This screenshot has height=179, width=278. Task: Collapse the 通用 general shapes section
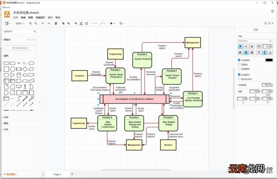coord(6,56)
